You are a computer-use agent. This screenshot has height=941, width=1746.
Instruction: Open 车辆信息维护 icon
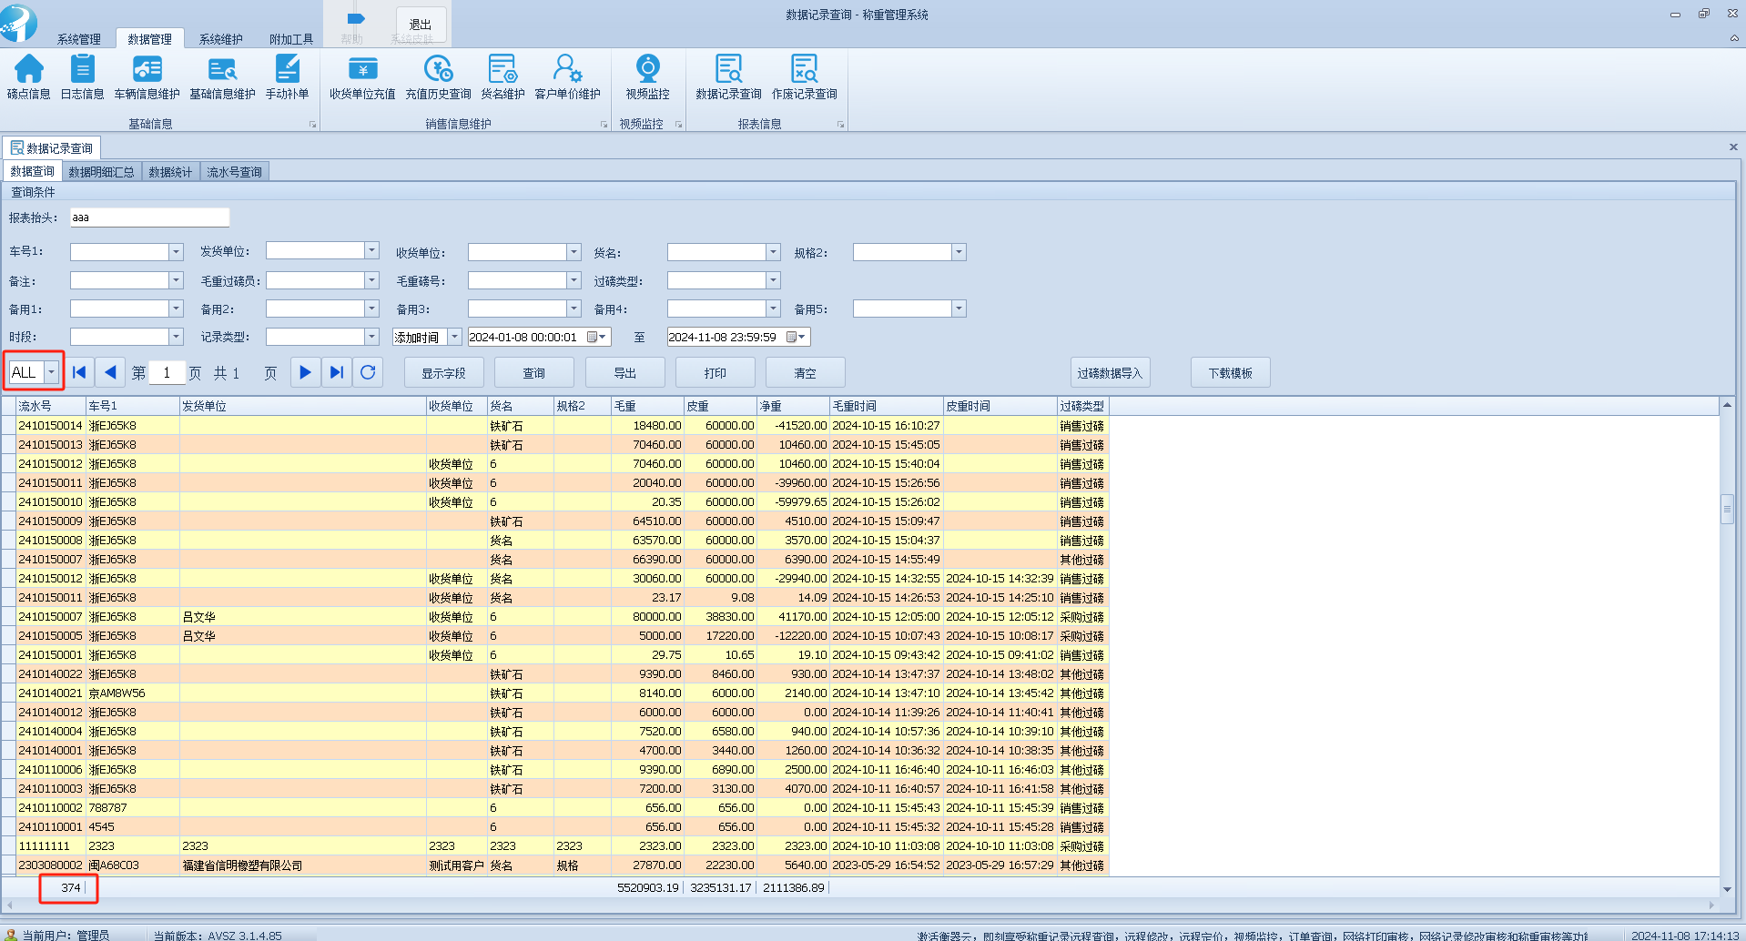(147, 76)
